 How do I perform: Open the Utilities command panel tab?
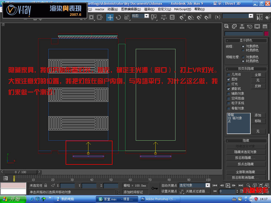pyautogui.click(x=265, y=26)
